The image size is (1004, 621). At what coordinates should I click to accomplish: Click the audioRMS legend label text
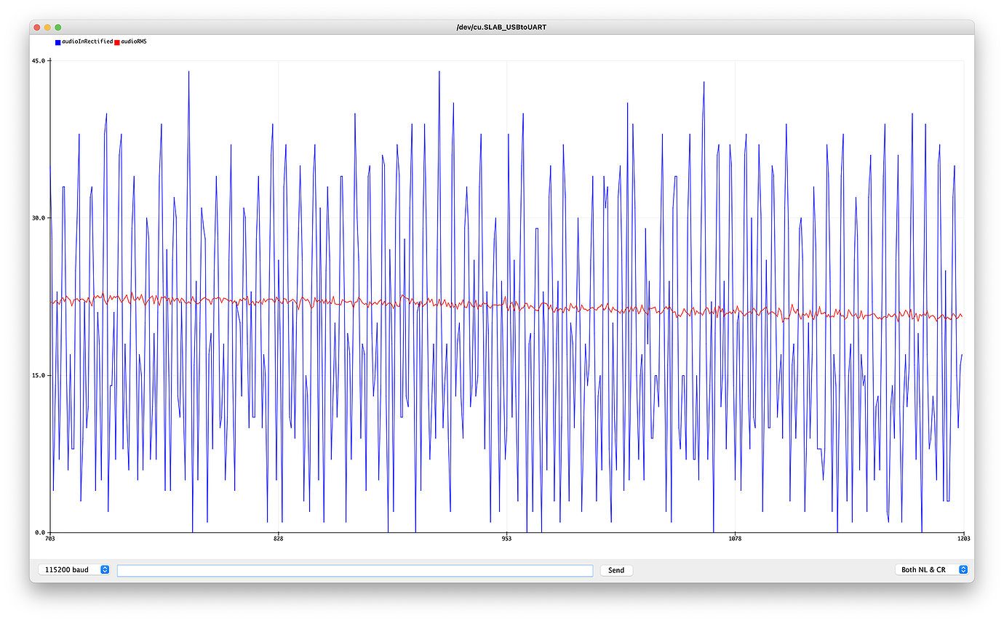tap(134, 42)
